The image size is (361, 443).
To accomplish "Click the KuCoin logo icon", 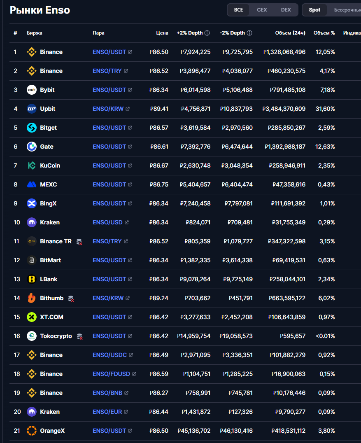I will pos(32,166).
